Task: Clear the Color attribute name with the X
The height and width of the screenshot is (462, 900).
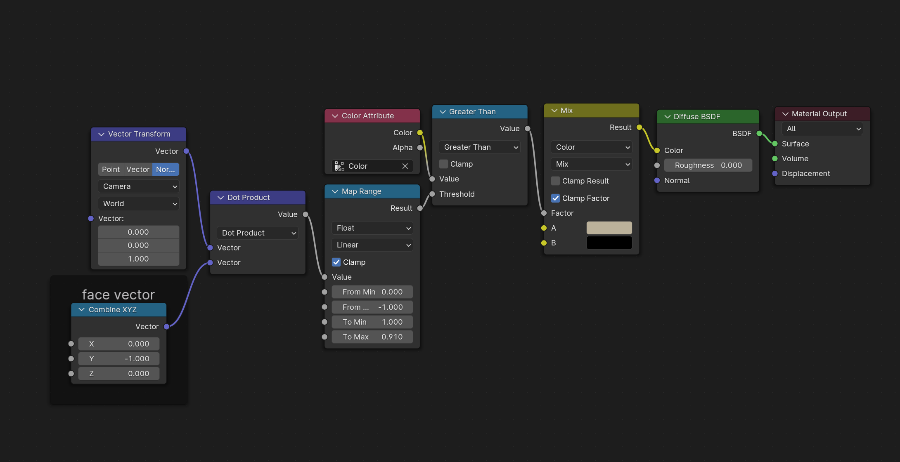Action: pyautogui.click(x=405, y=166)
